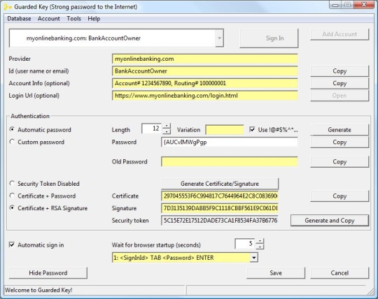Image resolution: width=378 pixels, height=299 pixels.
Task: Click the Sign In button
Action: (x=269, y=38)
